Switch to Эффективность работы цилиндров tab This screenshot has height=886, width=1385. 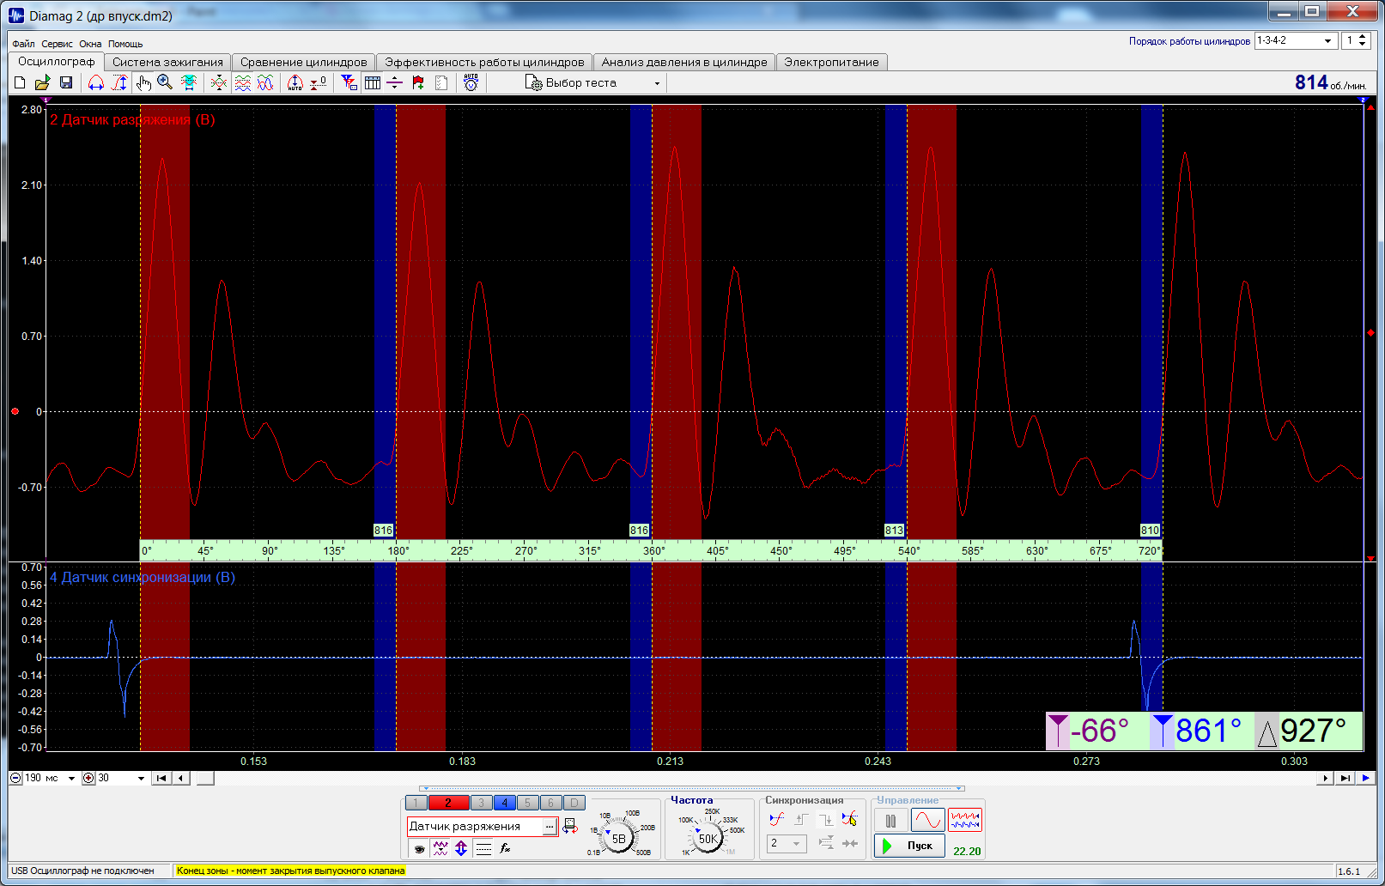tap(484, 62)
